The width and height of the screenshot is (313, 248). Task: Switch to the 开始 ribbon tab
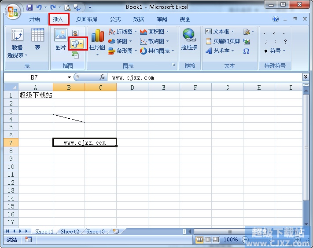click(x=34, y=19)
